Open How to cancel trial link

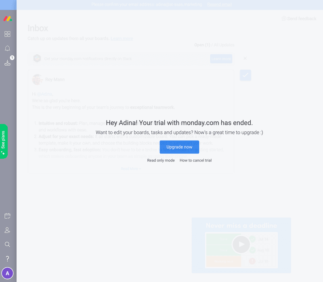pos(195,160)
